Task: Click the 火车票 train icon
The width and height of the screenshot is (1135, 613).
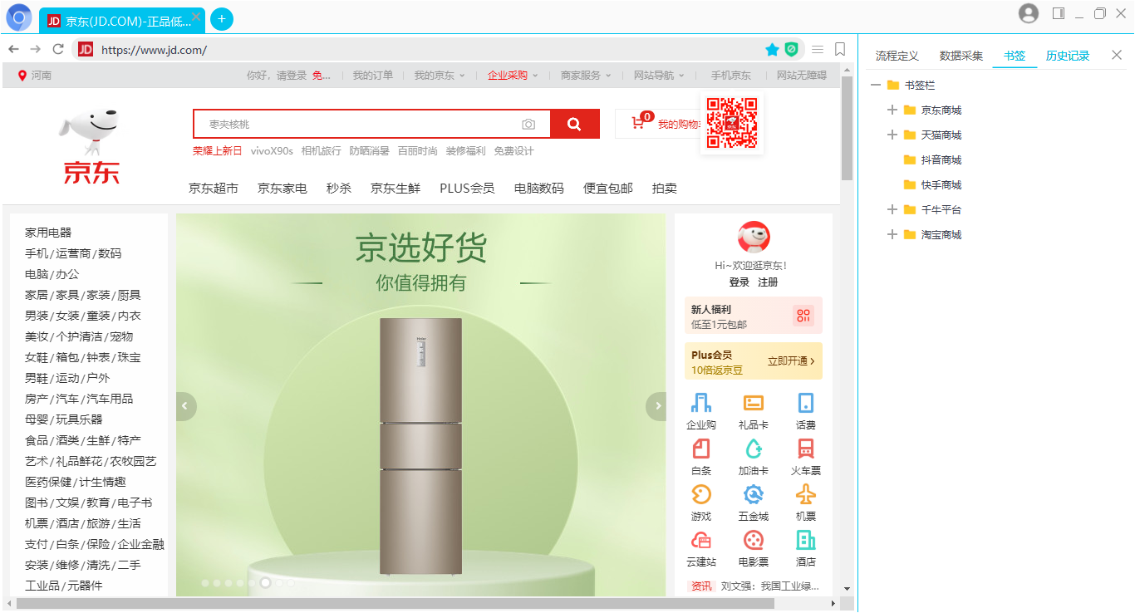Action: click(x=805, y=449)
